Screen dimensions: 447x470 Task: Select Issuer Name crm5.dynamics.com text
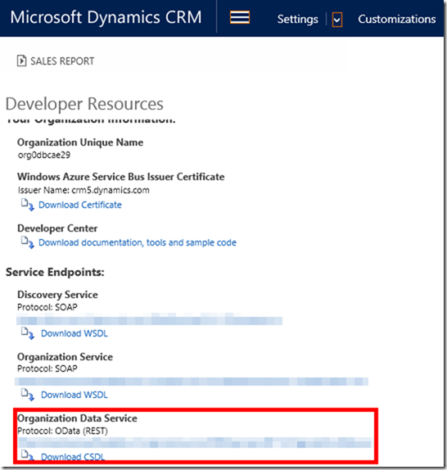84,190
